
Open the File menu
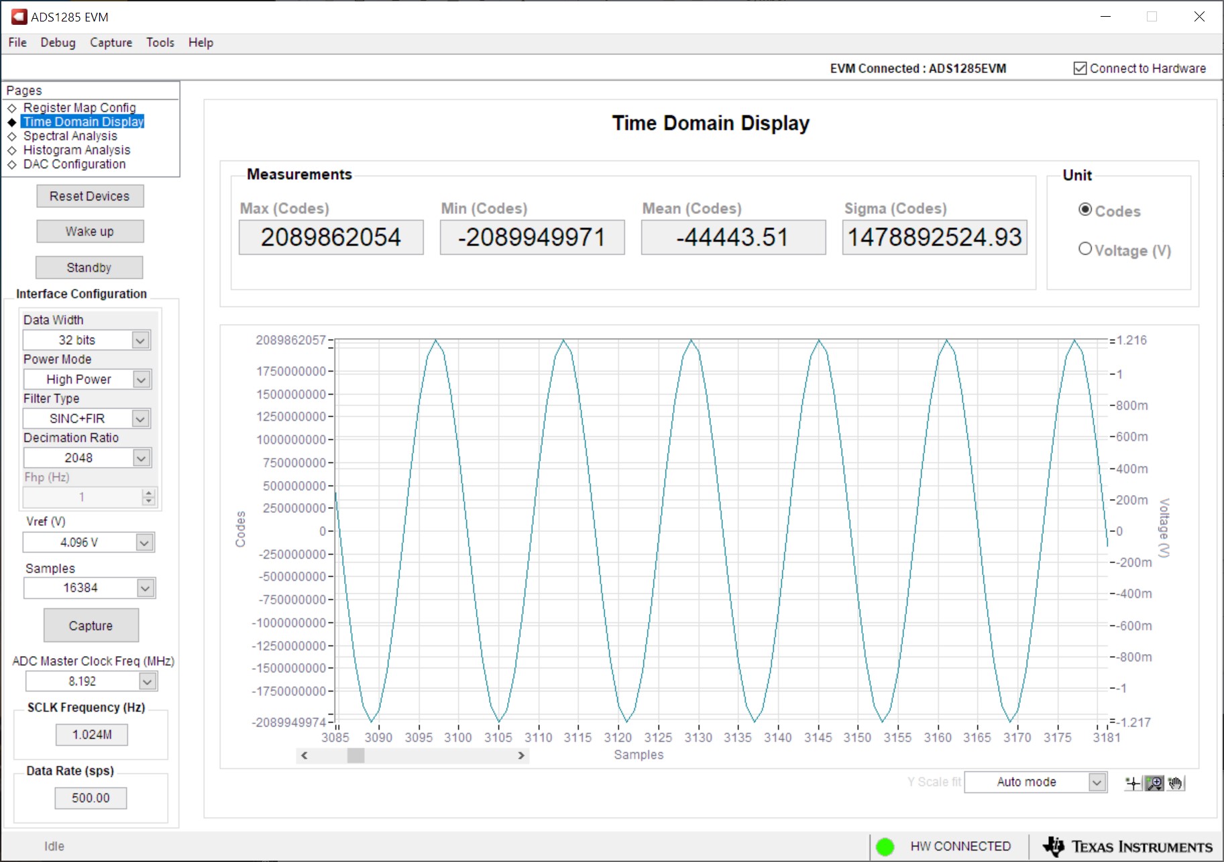tap(17, 42)
